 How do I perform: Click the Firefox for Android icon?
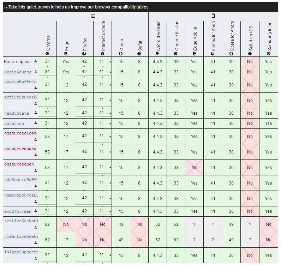[x=213, y=53]
